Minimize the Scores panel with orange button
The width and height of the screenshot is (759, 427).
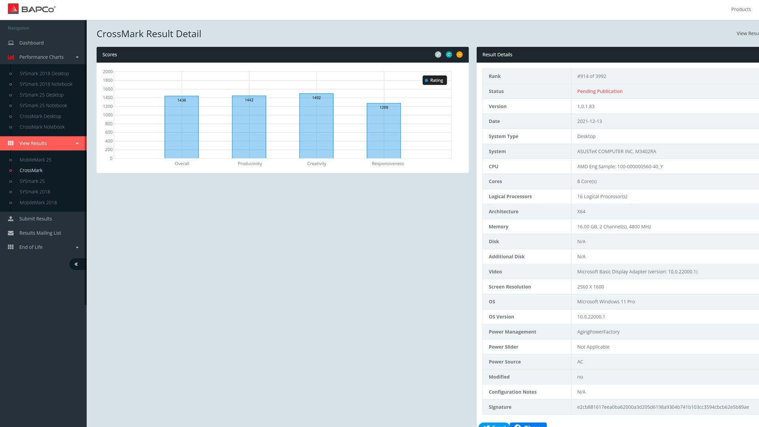(x=459, y=55)
